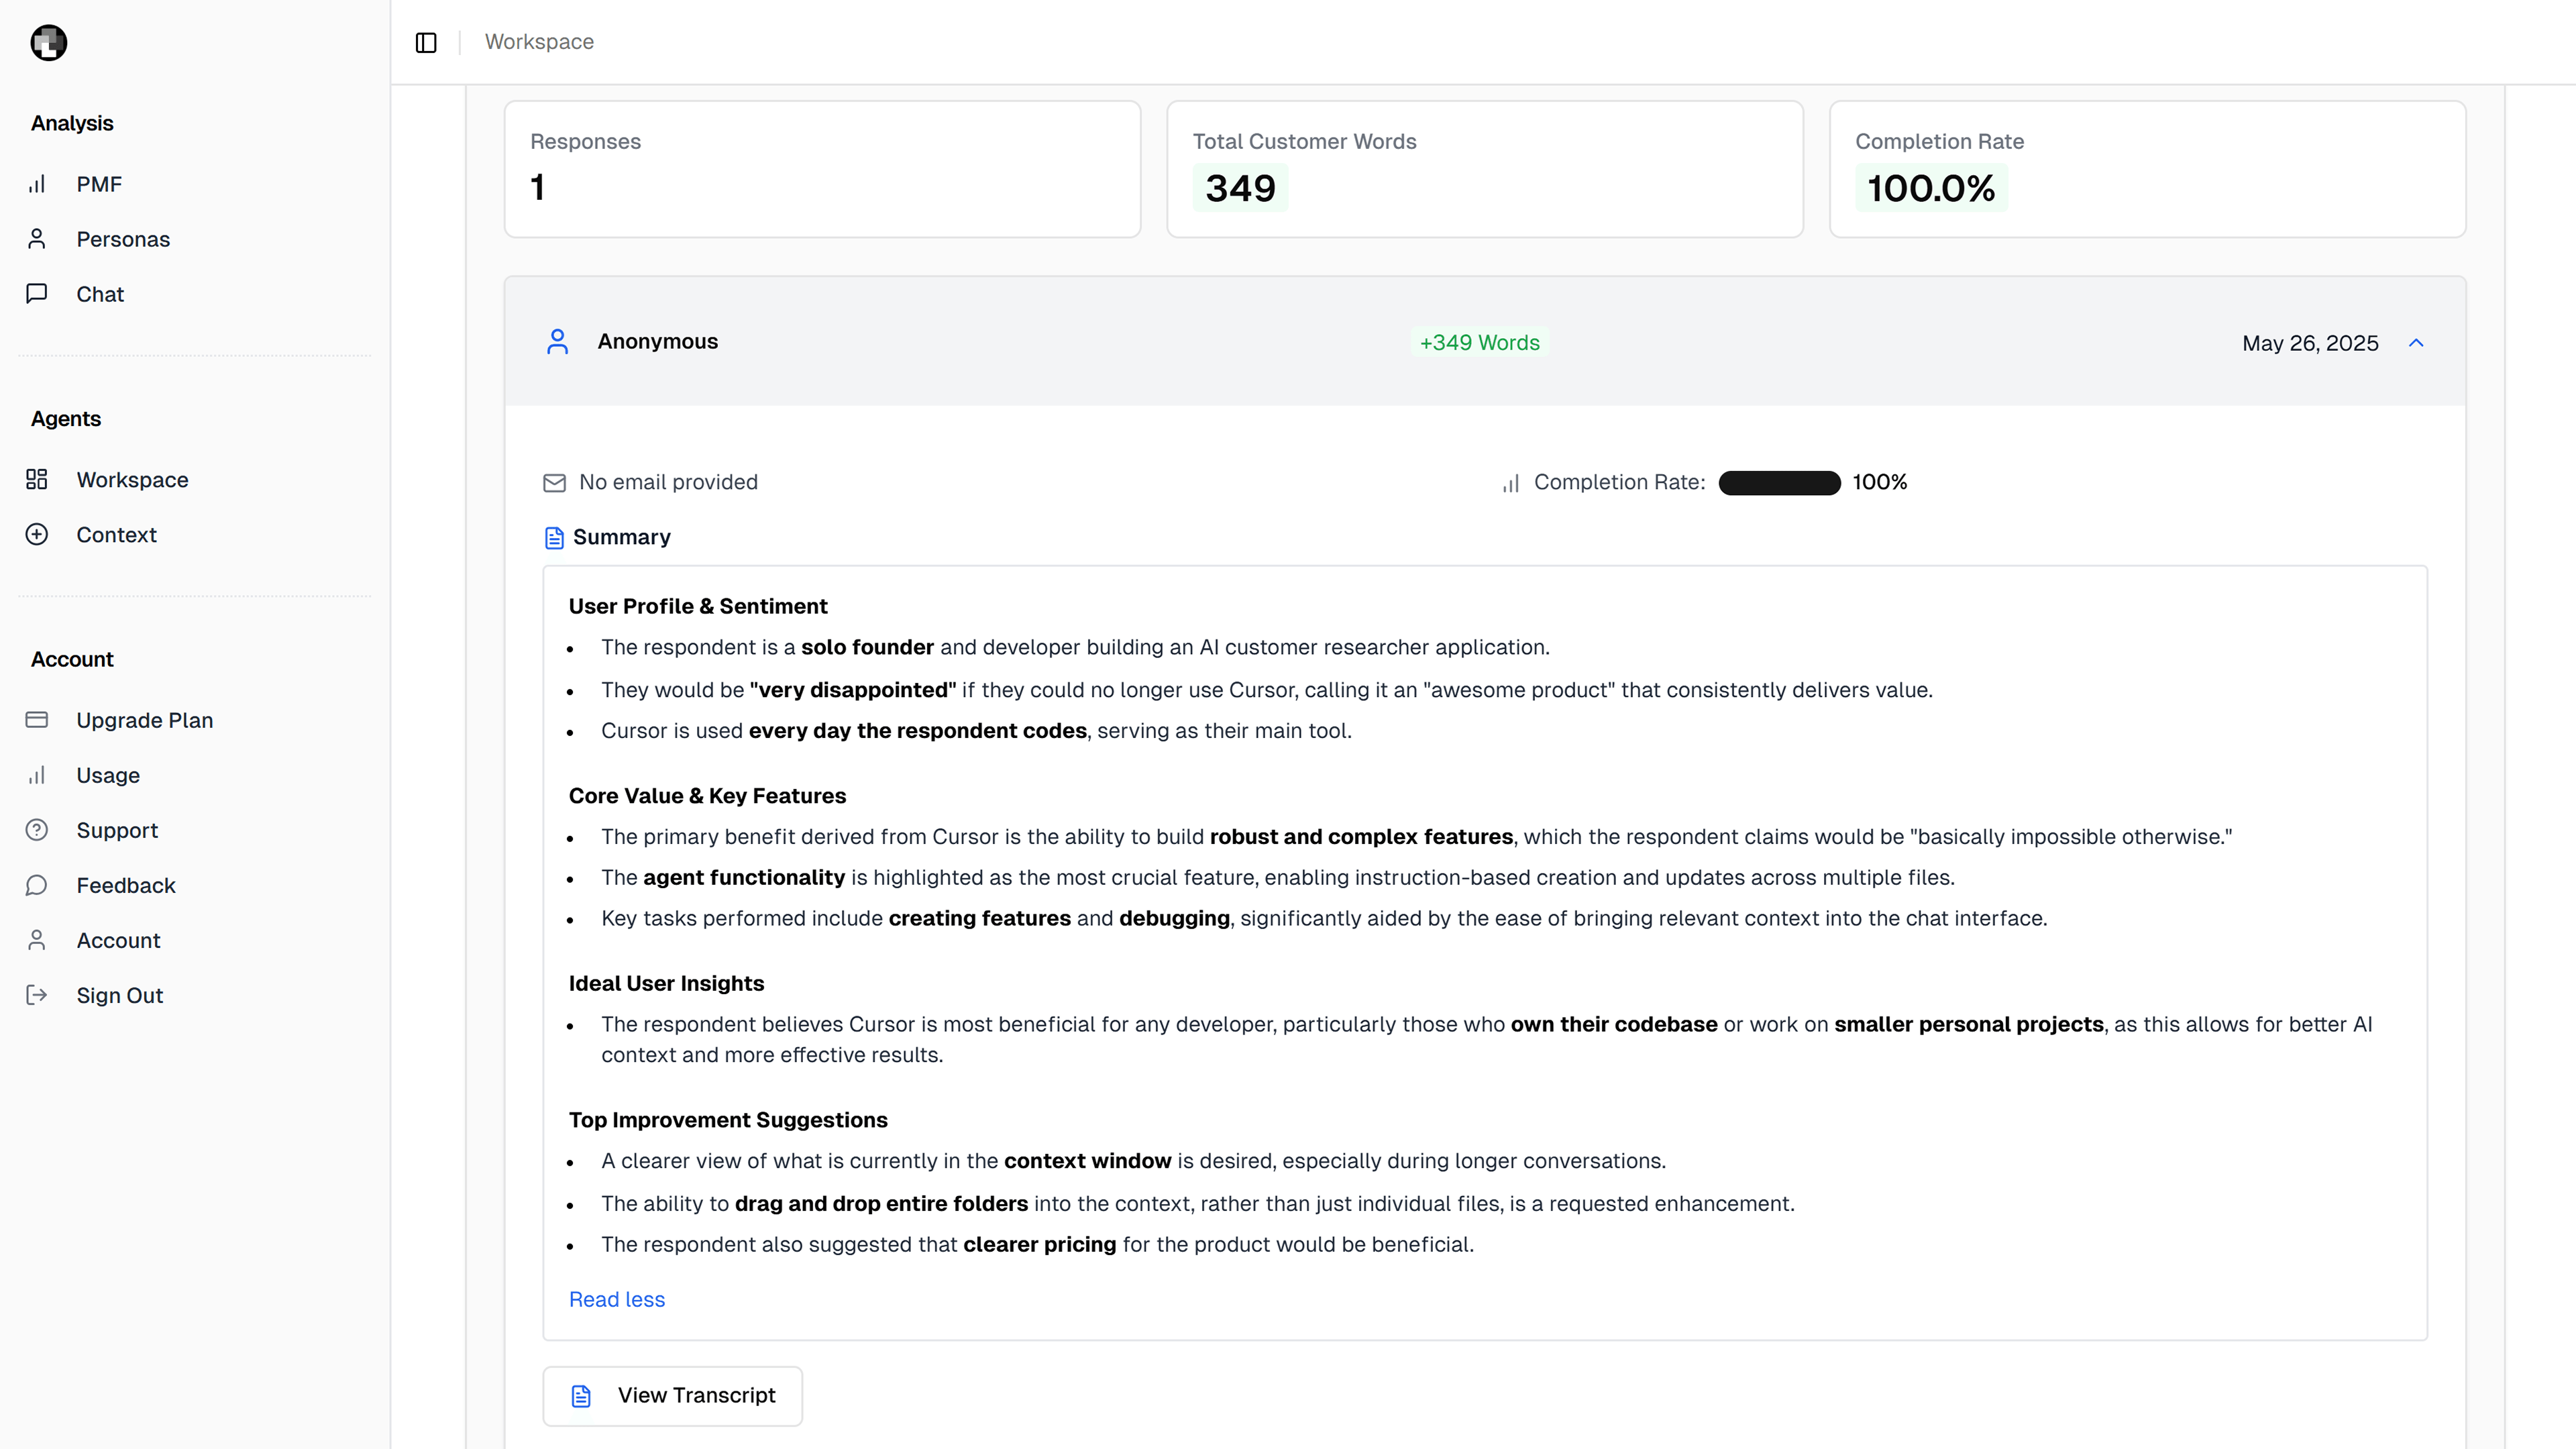Click the bold 'context window' text
Image resolution: width=2576 pixels, height=1449 pixels.
[1087, 1161]
